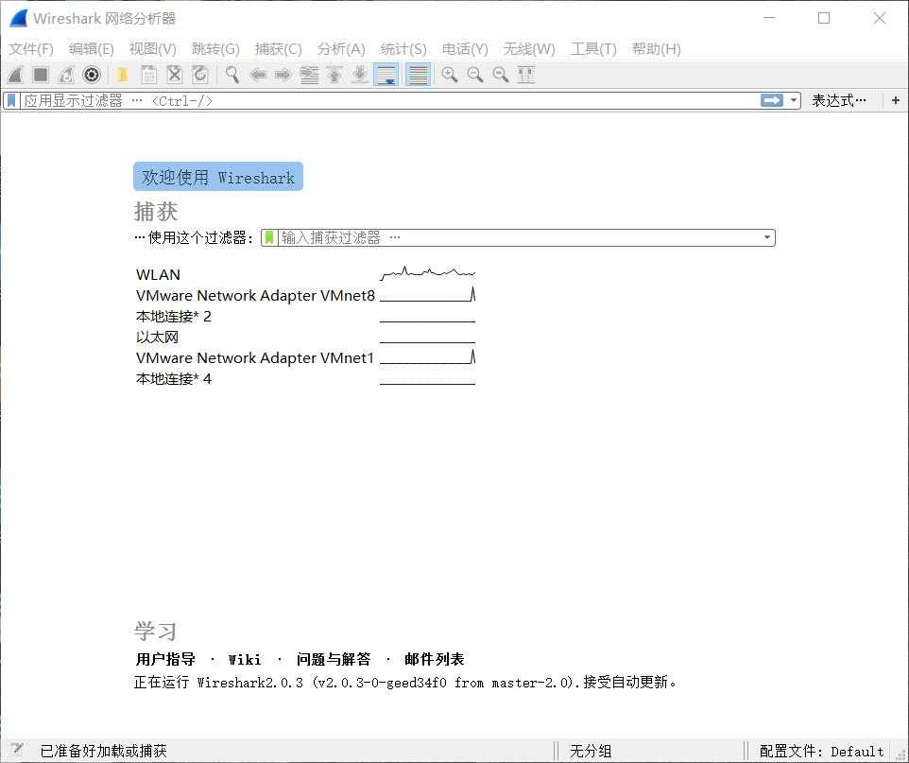Click the save capture file icon
Viewport: 909px width, 763px height.
point(149,75)
